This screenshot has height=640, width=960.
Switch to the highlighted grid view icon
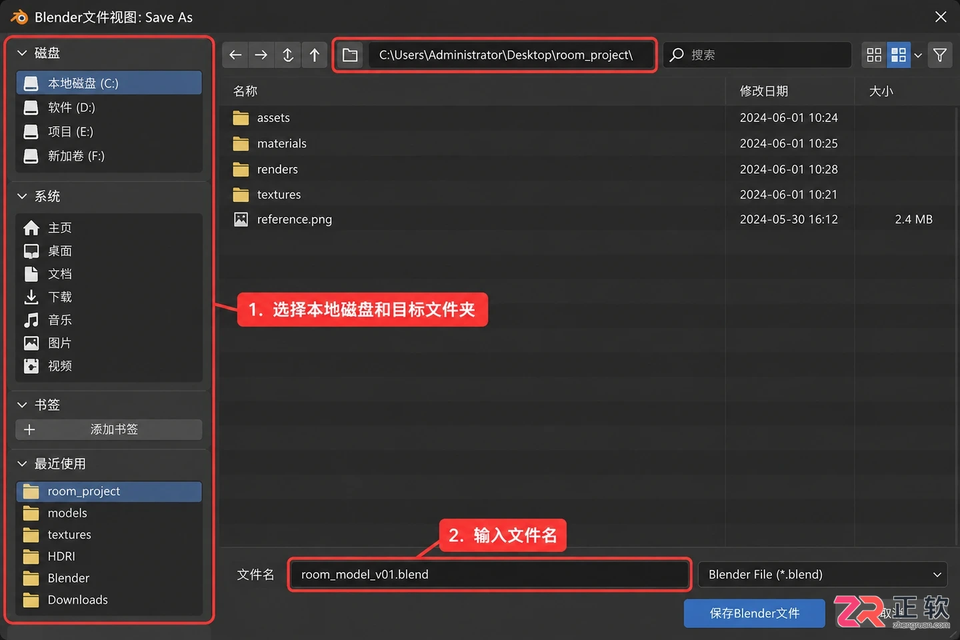(x=899, y=55)
